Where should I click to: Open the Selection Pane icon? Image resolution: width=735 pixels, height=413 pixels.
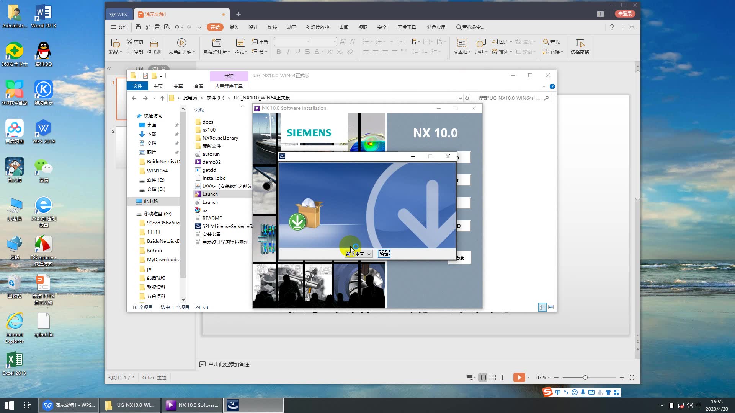(x=580, y=42)
